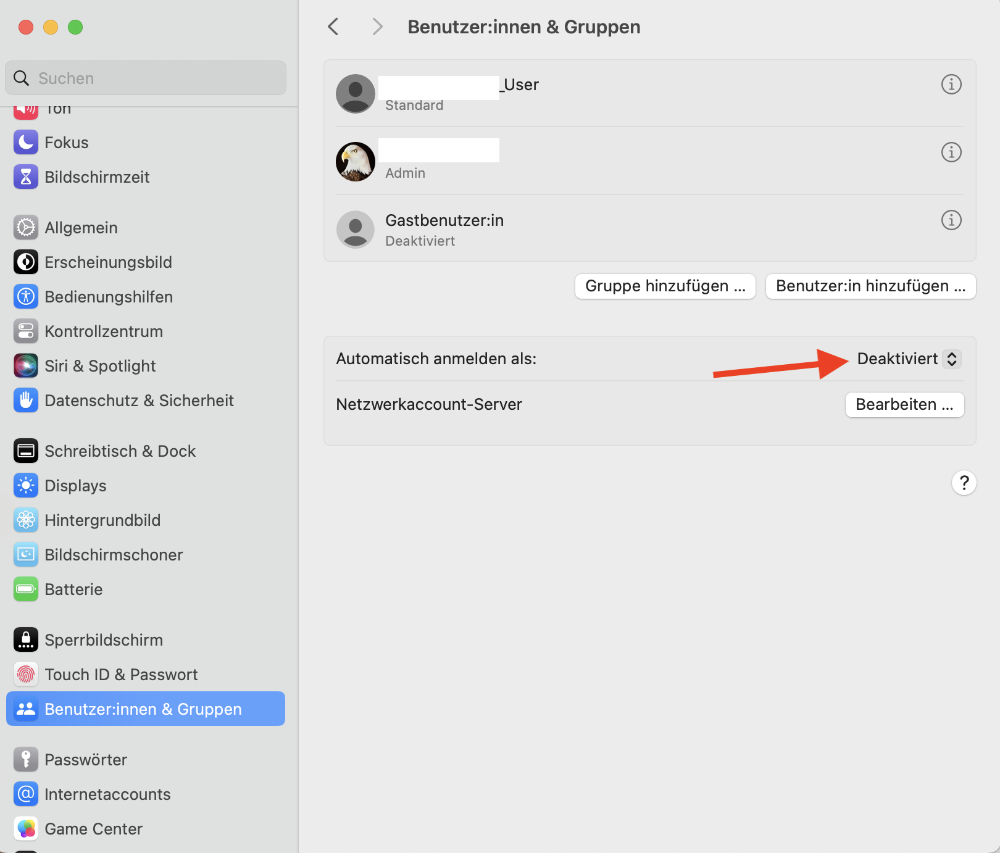Select Internetaccounts in the sidebar

(x=146, y=794)
